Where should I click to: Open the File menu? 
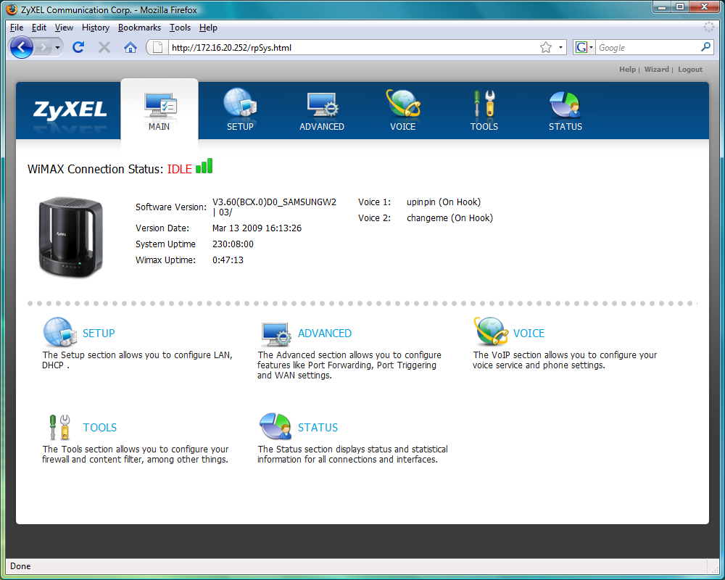click(17, 28)
